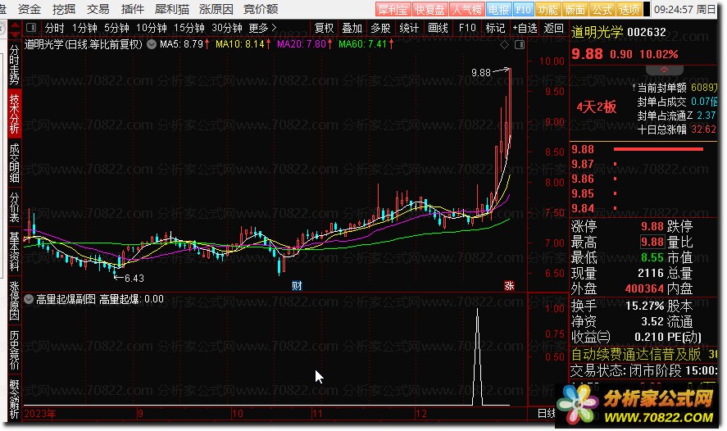Click 标记 in chart toolbar
727x431 pixels.
click(x=495, y=28)
